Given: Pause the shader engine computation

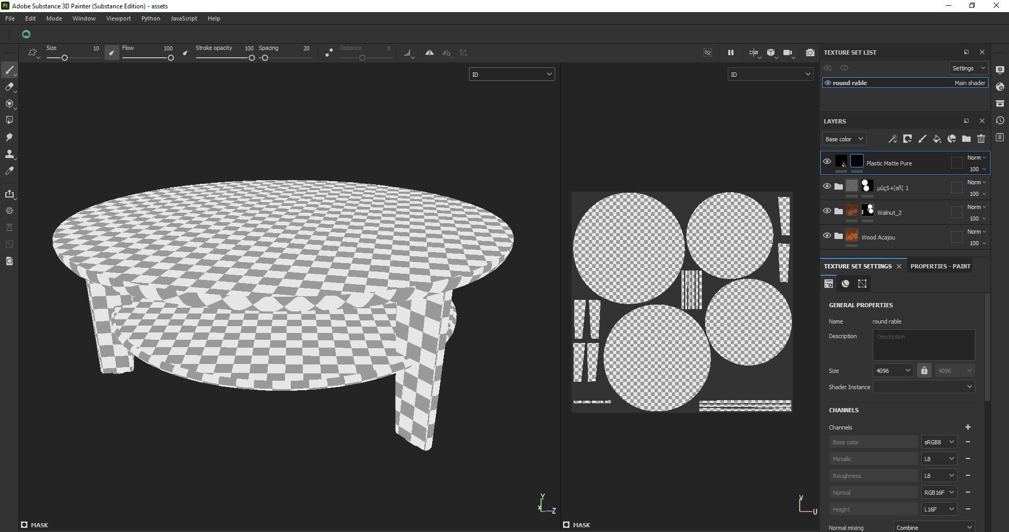Looking at the screenshot, I should [x=730, y=53].
